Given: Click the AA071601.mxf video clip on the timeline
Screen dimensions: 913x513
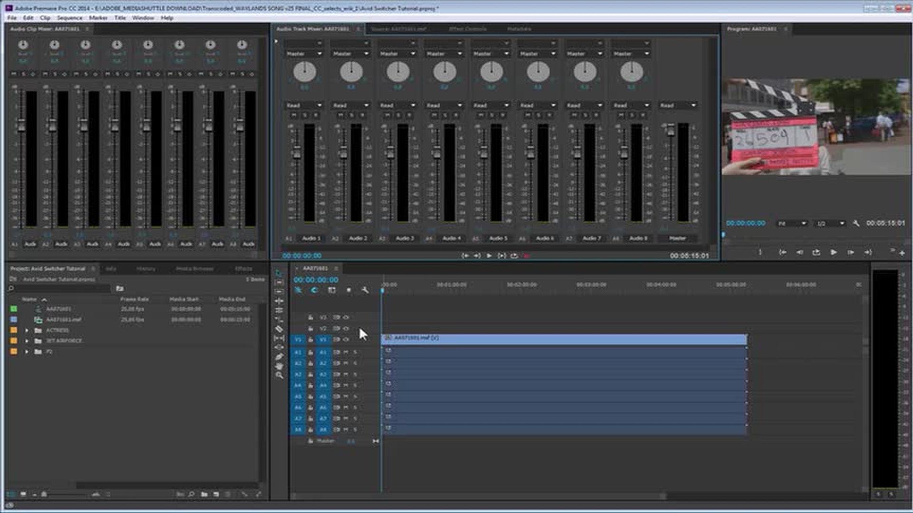Looking at the screenshot, I should pyautogui.click(x=563, y=339).
